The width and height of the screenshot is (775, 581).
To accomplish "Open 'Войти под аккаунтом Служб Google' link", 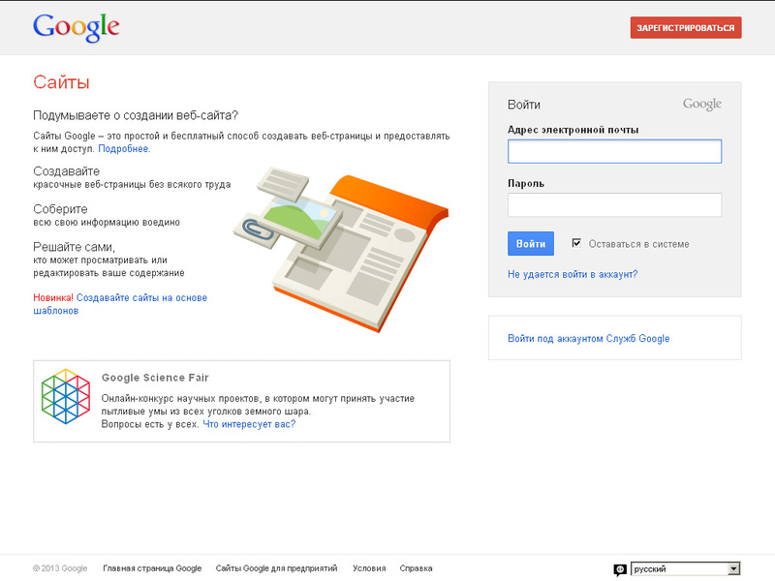I will click(x=588, y=339).
